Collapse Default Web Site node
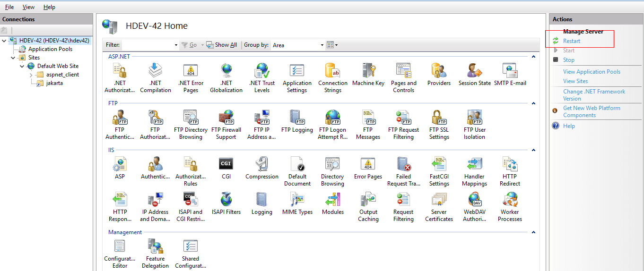 click(22, 66)
